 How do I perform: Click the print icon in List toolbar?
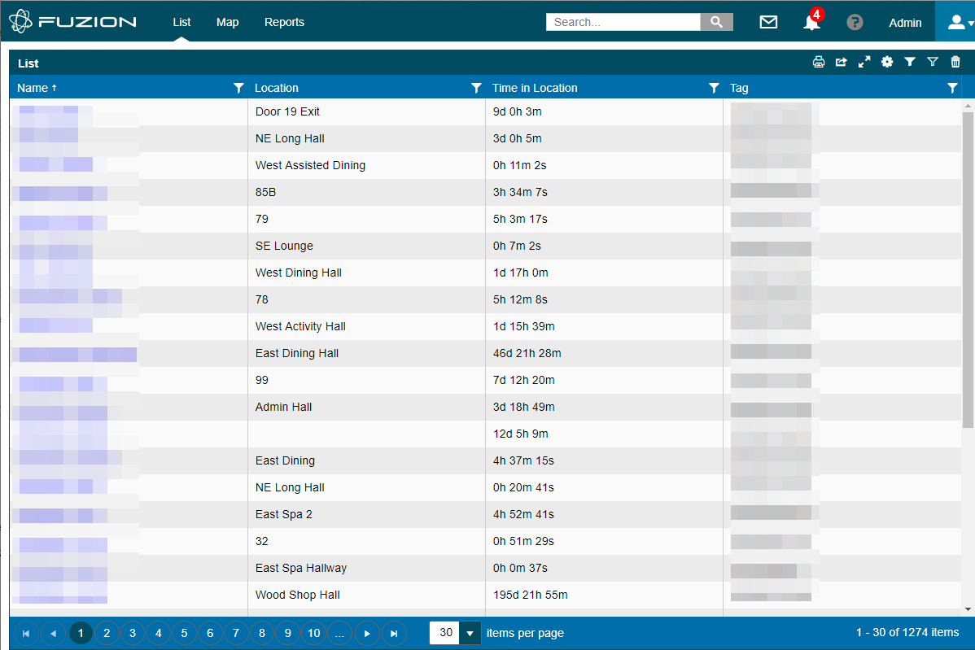pyautogui.click(x=819, y=62)
